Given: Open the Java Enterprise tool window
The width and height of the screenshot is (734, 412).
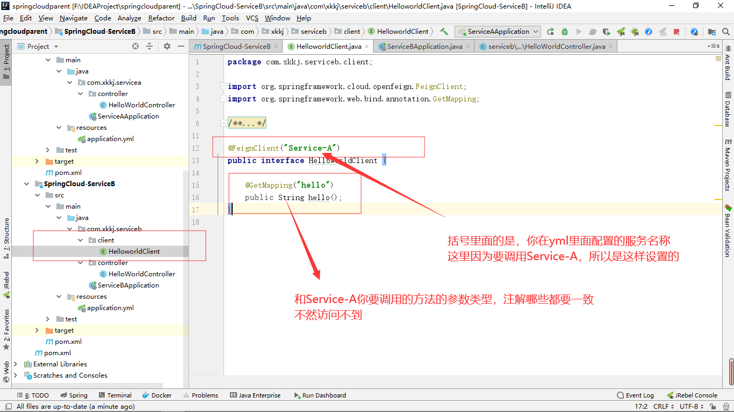Looking at the screenshot, I should pyautogui.click(x=255, y=395).
